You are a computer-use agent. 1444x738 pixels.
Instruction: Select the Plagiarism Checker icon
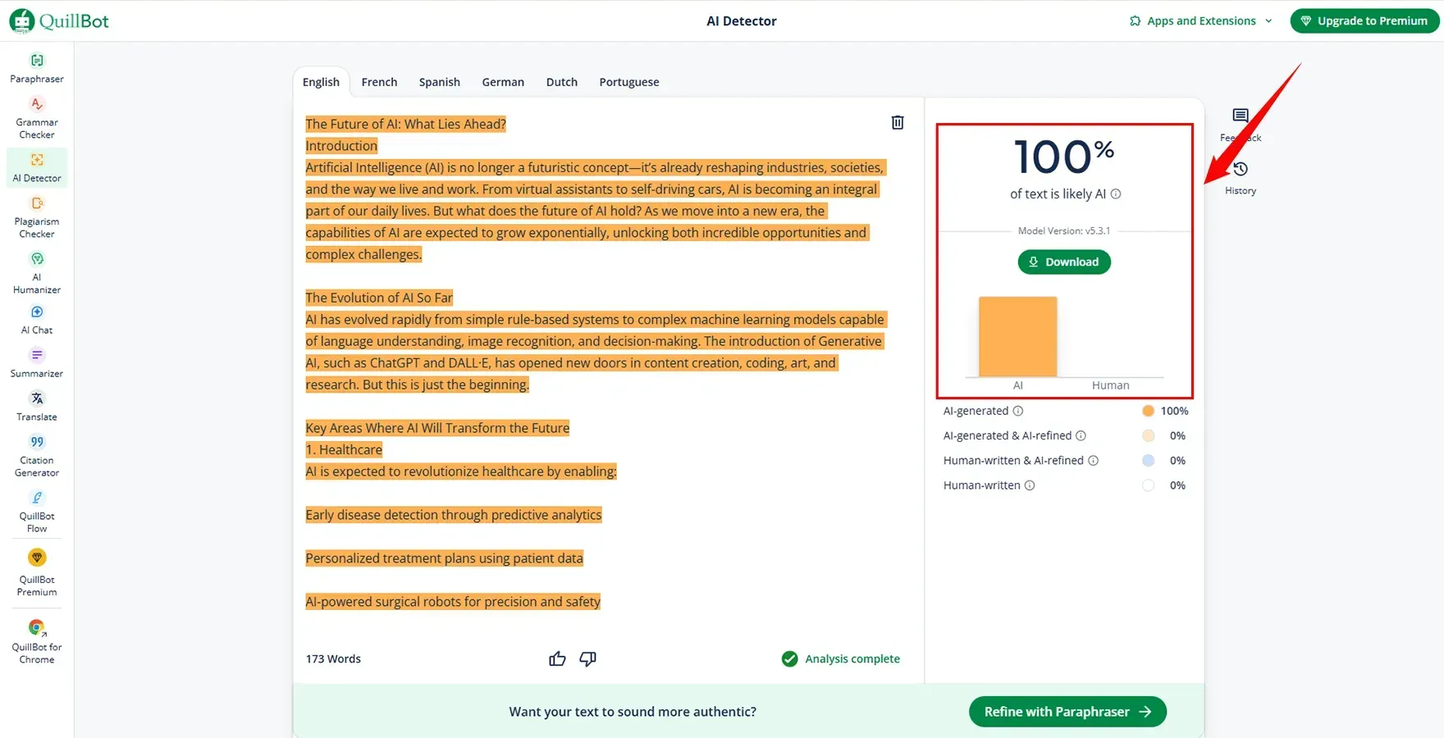[x=37, y=204]
